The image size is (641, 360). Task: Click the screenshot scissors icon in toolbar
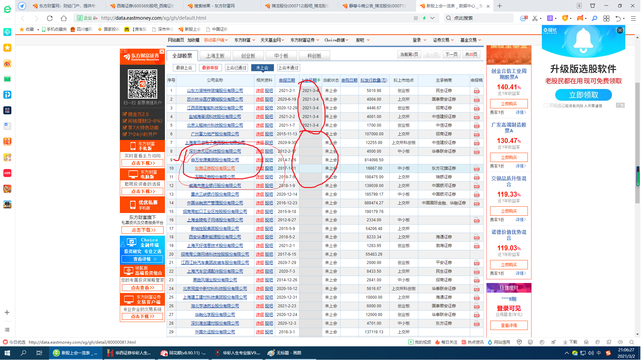coord(535,18)
